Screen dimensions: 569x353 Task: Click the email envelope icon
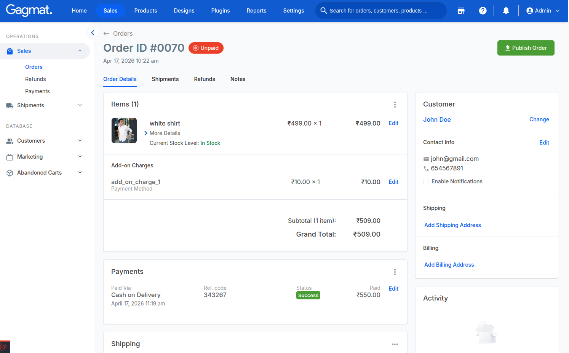pos(426,159)
